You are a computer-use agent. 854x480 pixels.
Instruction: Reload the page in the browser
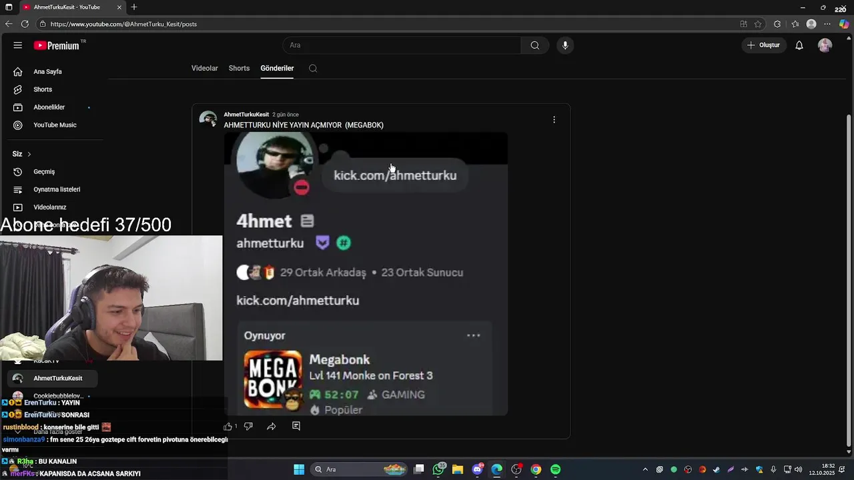pos(25,24)
